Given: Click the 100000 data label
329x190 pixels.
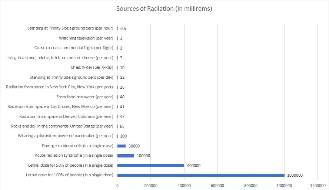Looking at the screenshot, I should (143, 156).
